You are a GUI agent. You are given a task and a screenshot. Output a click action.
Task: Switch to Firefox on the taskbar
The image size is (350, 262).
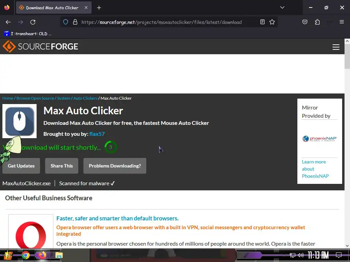(42, 255)
